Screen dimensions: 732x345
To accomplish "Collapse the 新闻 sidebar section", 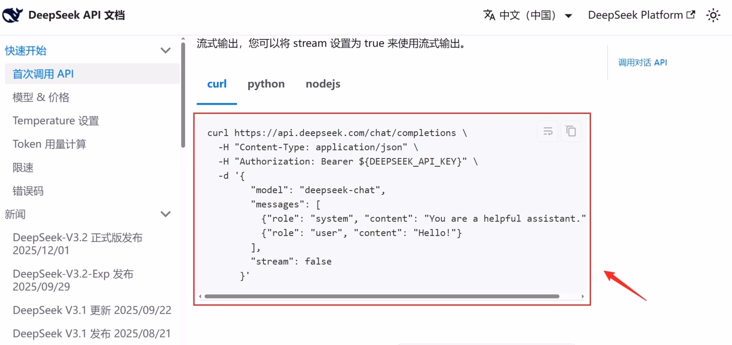I will (x=166, y=214).
